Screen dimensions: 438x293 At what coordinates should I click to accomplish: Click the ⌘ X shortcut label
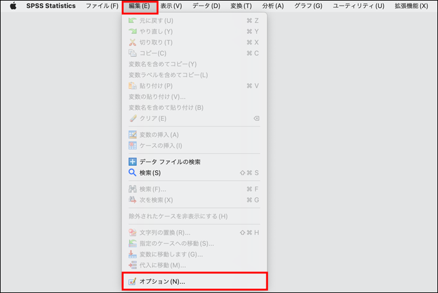253,43
